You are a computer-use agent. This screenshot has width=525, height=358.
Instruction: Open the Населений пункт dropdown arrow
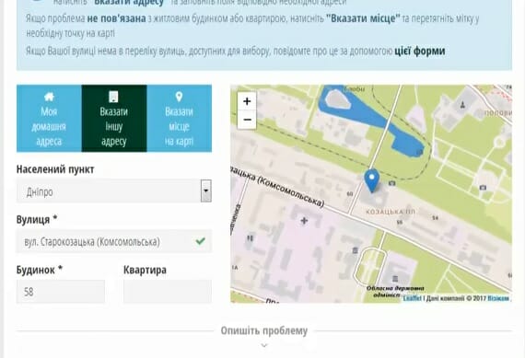click(206, 191)
